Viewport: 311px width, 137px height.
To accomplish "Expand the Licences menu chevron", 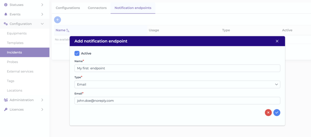I will (42, 109).
